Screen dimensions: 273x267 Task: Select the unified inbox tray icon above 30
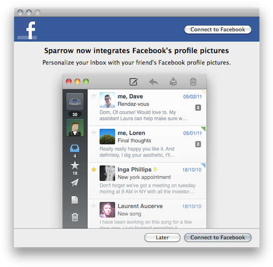(x=75, y=102)
